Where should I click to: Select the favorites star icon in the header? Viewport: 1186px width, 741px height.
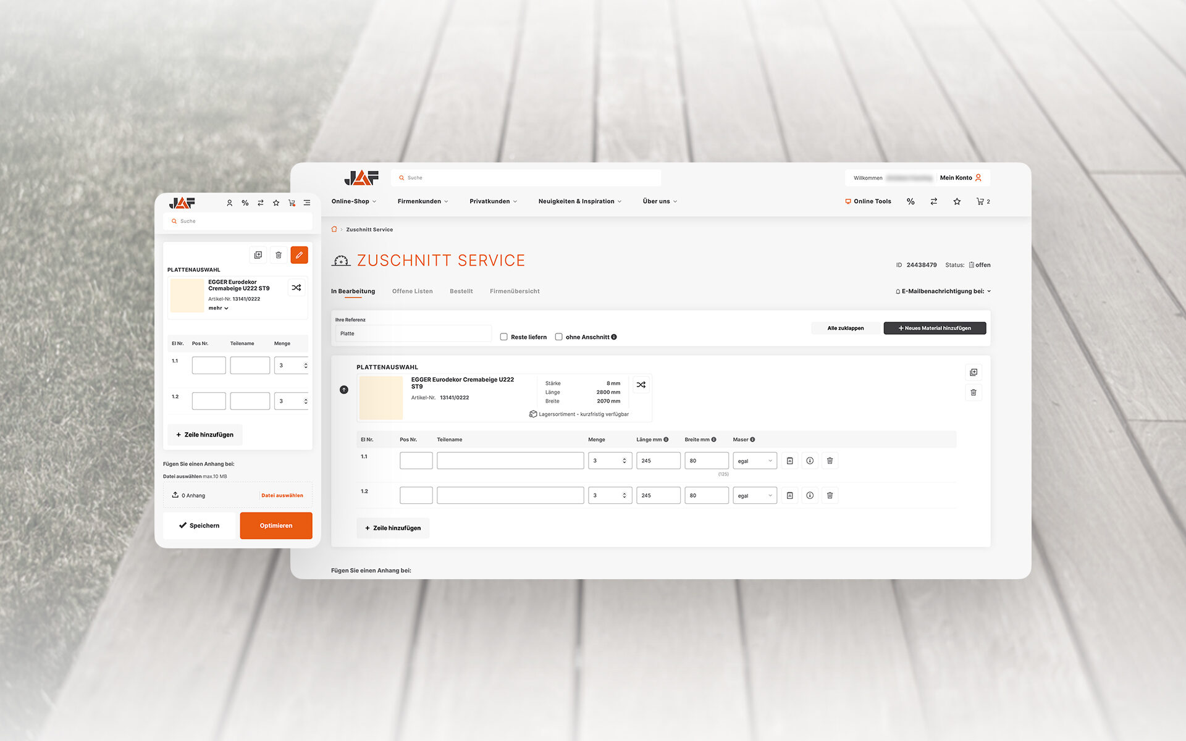(957, 201)
